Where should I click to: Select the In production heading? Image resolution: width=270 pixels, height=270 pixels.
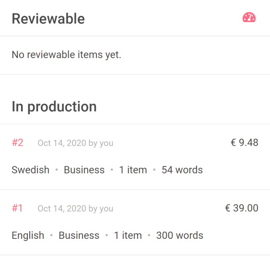point(54,106)
